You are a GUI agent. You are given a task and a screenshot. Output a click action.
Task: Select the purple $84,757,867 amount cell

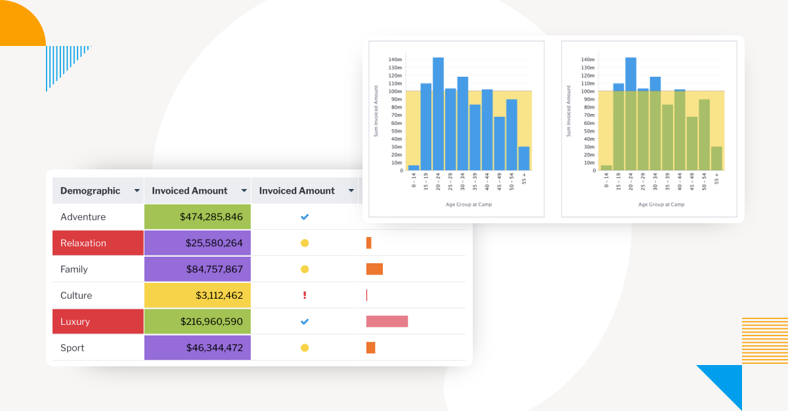(x=197, y=269)
